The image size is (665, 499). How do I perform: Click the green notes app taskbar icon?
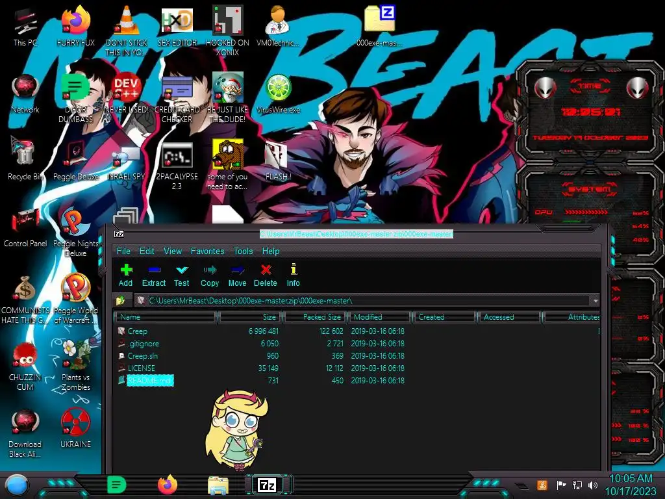tap(117, 485)
